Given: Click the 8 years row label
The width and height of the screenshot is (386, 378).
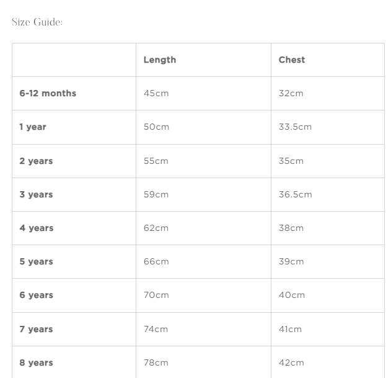Looking at the screenshot, I should coord(36,362).
